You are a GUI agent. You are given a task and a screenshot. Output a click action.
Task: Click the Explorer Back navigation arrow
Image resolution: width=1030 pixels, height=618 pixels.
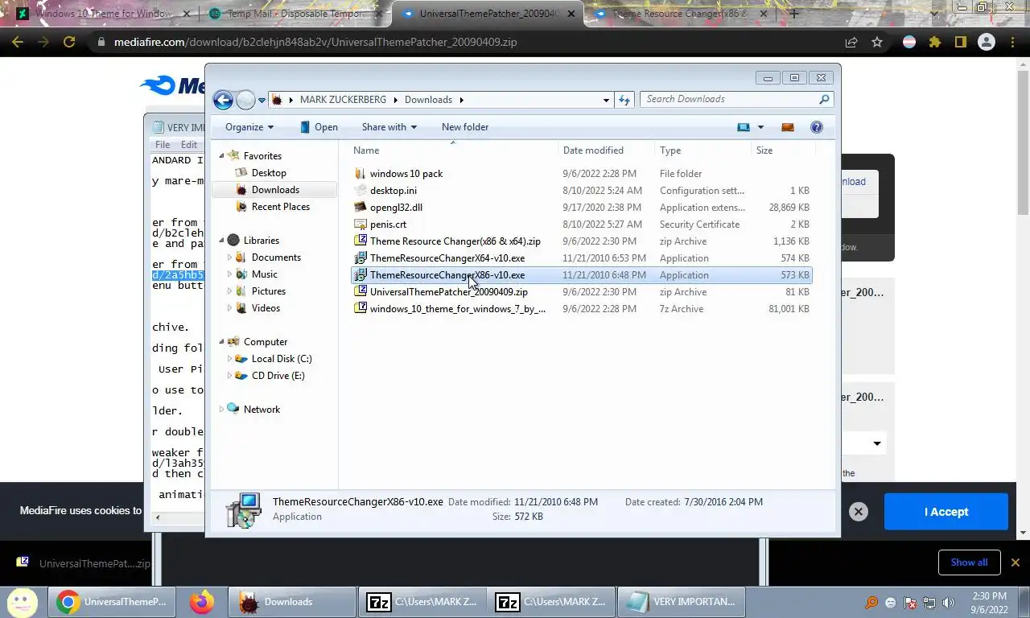pos(223,100)
